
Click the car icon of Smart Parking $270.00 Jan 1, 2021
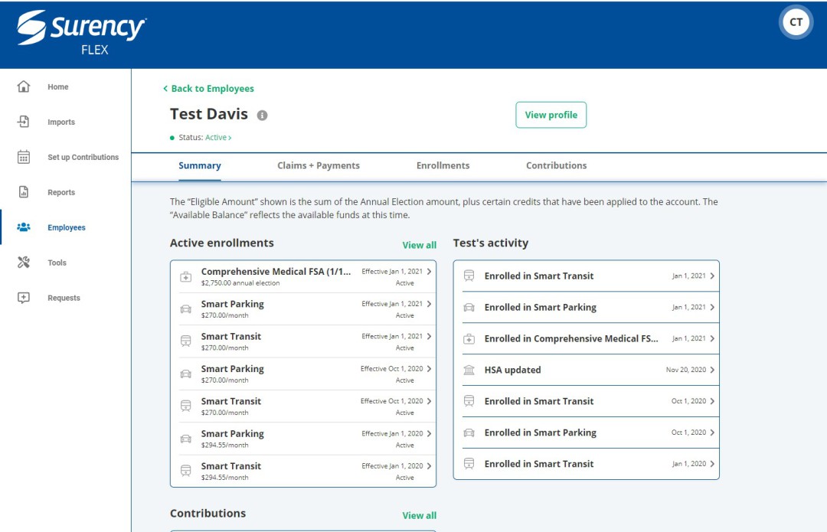pyautogui.click(x=185, y=309)
